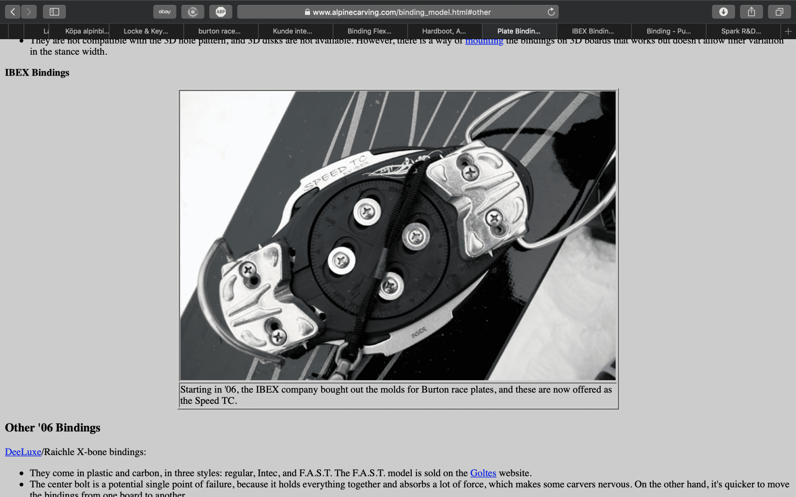
Task: Open the Adblock Plus ABP extension
Action: point(220,12)
